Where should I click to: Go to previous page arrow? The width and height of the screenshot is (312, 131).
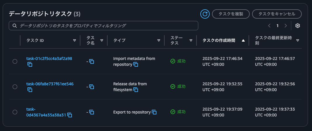tap(269, 26)
